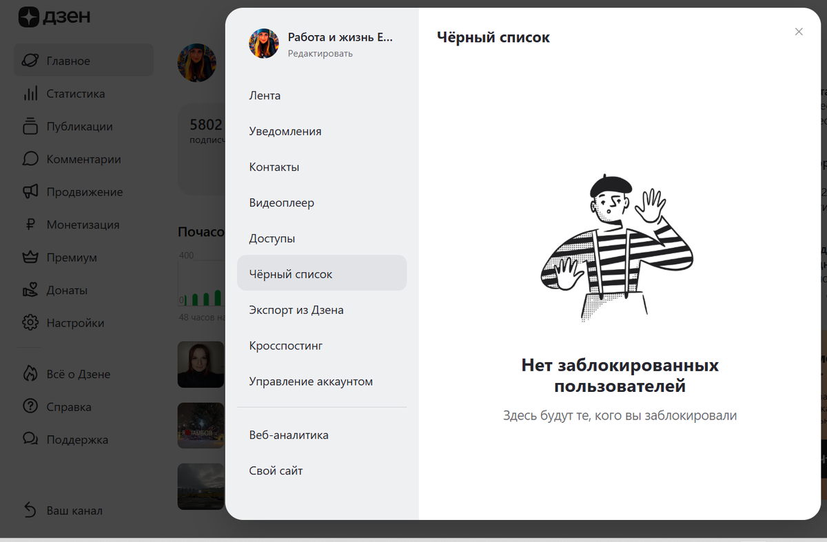Click the Главное planet icon
This screenshot has width=827, height=542.
[30, 61]
